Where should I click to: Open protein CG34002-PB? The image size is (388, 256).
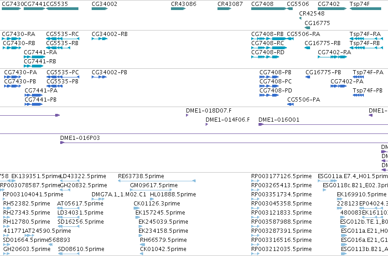click(x=109, y=72)
